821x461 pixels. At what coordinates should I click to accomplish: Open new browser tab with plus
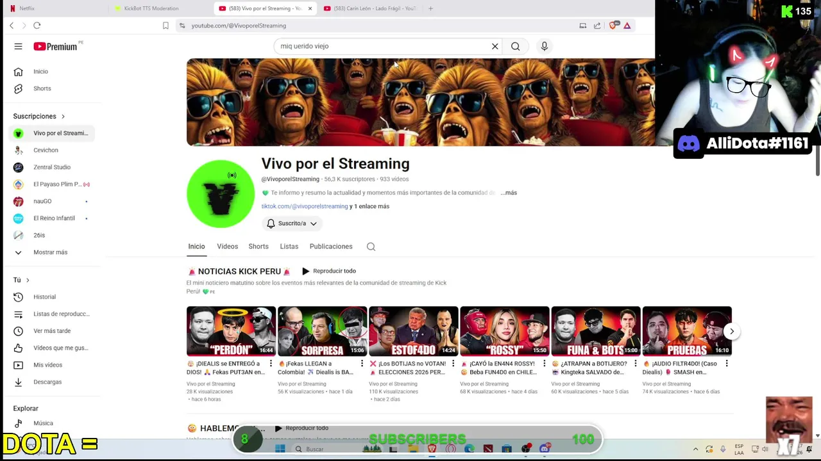coord(430,8)
